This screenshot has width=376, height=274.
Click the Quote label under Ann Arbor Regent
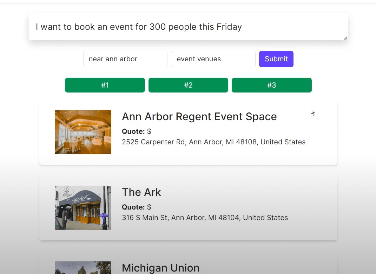[x=133, y=131]
